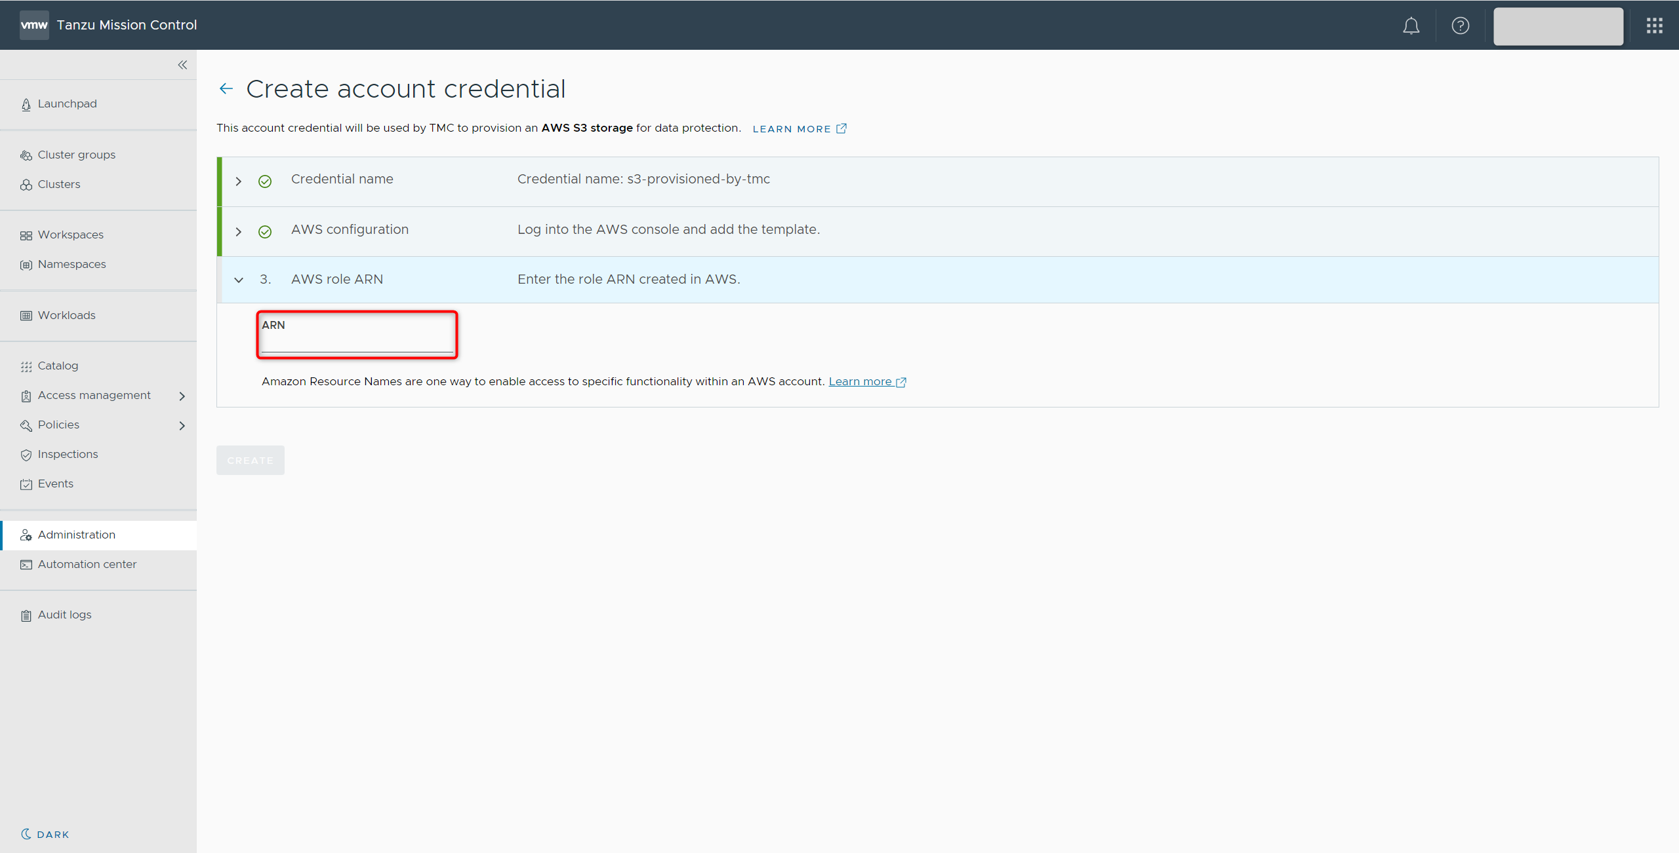The image size is (1679, 853).
Task: Go to Automation center menu item
Action: [87, 565]
